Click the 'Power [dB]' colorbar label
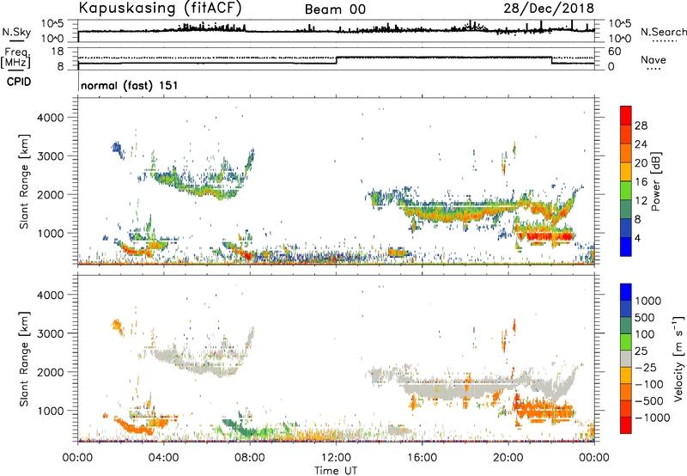687x476 pixels. (655, 181)
